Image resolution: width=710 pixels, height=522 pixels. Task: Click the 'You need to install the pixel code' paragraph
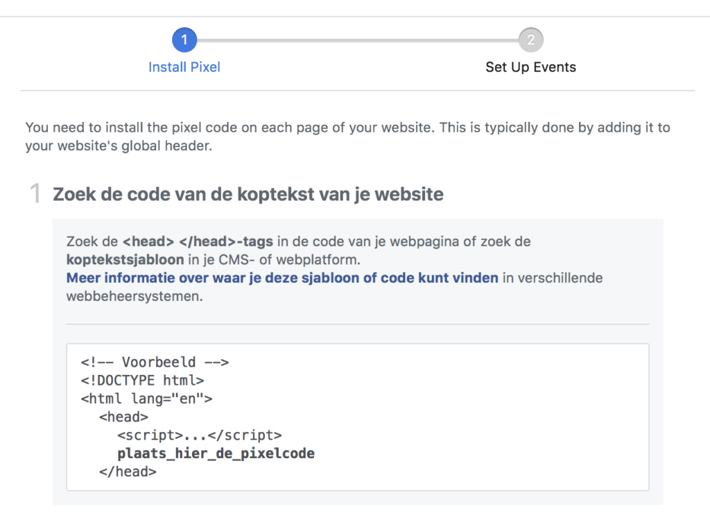pos(348,137)
